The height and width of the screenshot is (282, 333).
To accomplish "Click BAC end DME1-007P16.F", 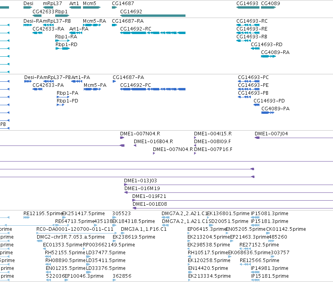I will [213, 149].
